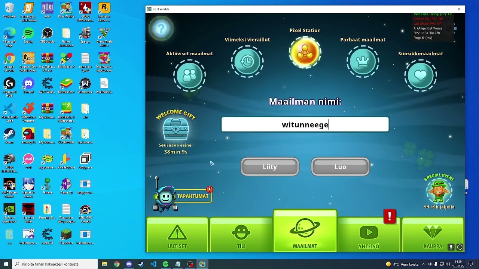Click inside the Maailman nimi text field
Screen dimensions: 479x269
coord(305,124)
